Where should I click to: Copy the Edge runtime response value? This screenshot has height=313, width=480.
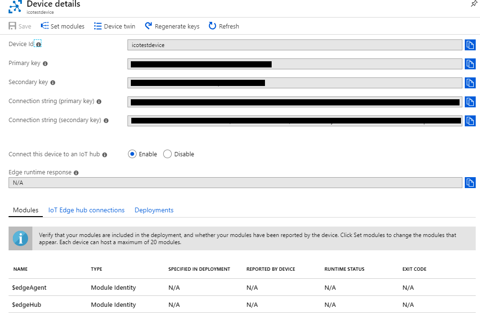tap(470, 182)
